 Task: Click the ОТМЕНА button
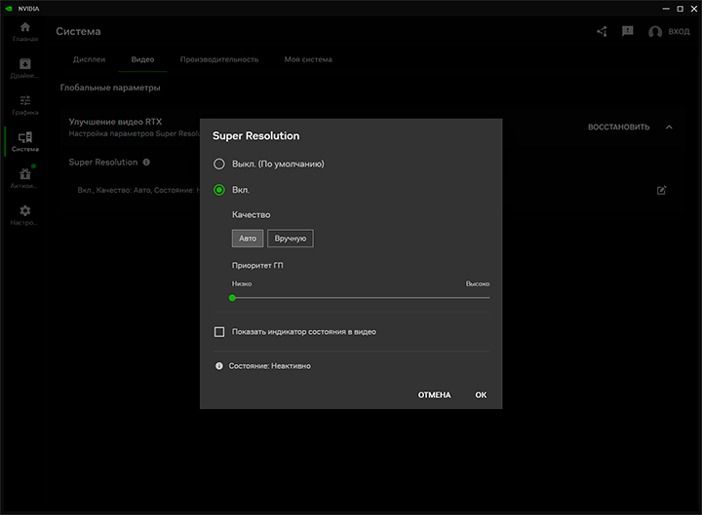tap(434, 395)
